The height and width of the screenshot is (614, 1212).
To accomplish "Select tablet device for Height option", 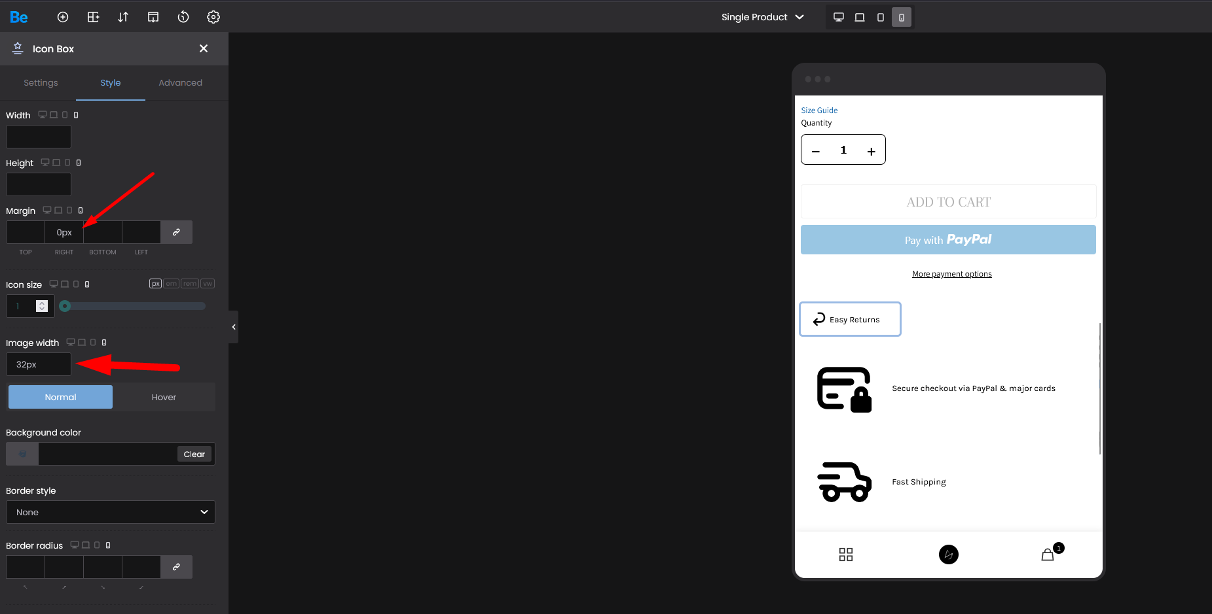I will point(67,162).
